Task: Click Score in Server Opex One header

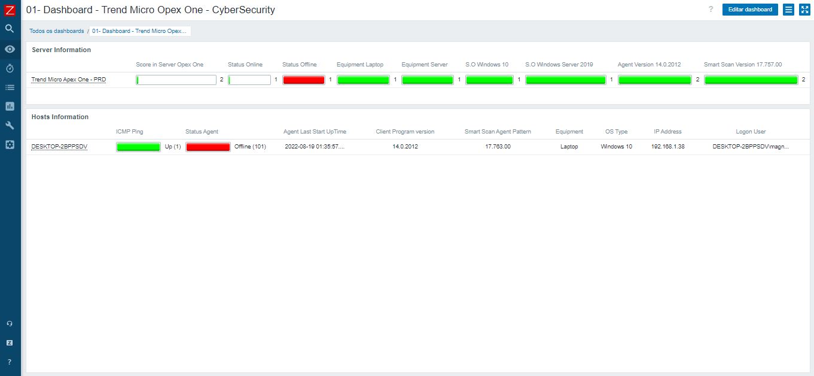Action: pyautogui.click(x=169, y=65)
